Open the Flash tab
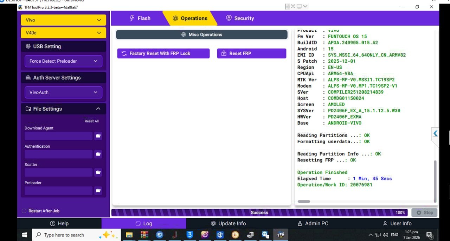The width and height of the screenshot is (450, 241). [x=140, y=18]
